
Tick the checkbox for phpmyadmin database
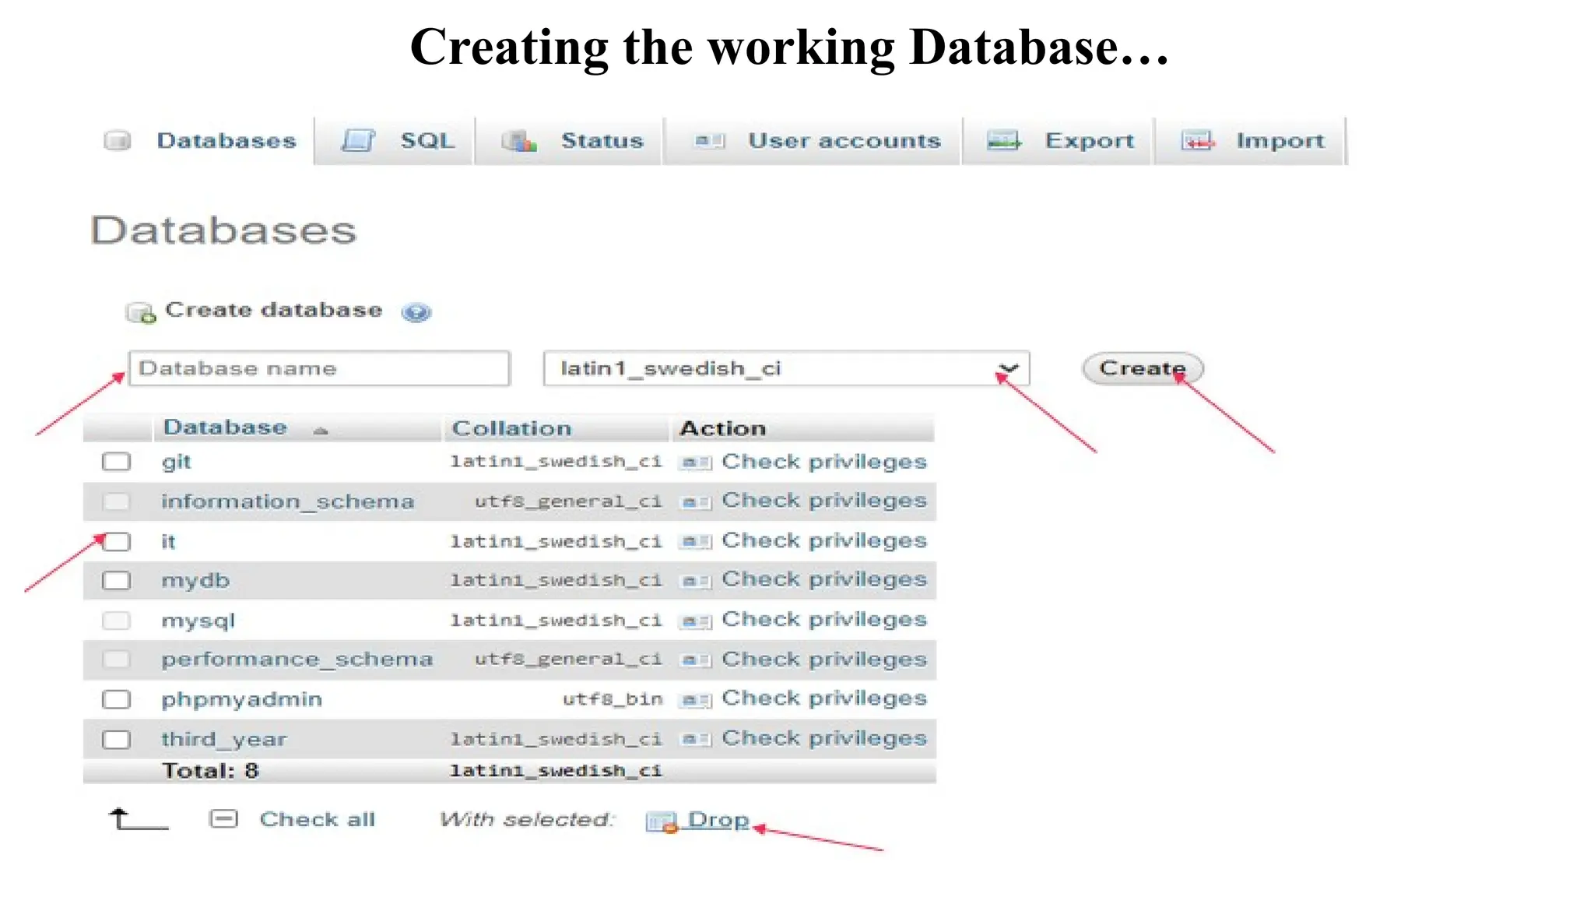coord(117,699)
